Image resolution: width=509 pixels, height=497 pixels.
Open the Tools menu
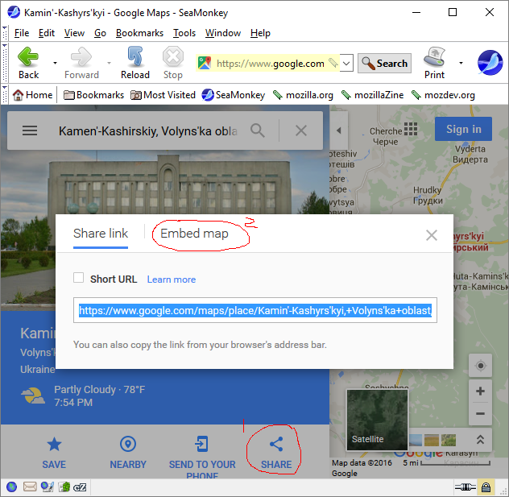tap(184, 33)
